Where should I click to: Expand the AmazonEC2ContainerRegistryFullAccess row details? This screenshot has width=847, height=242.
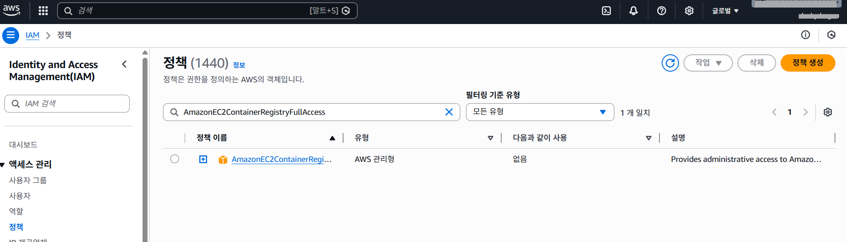[x=203, y=159]
